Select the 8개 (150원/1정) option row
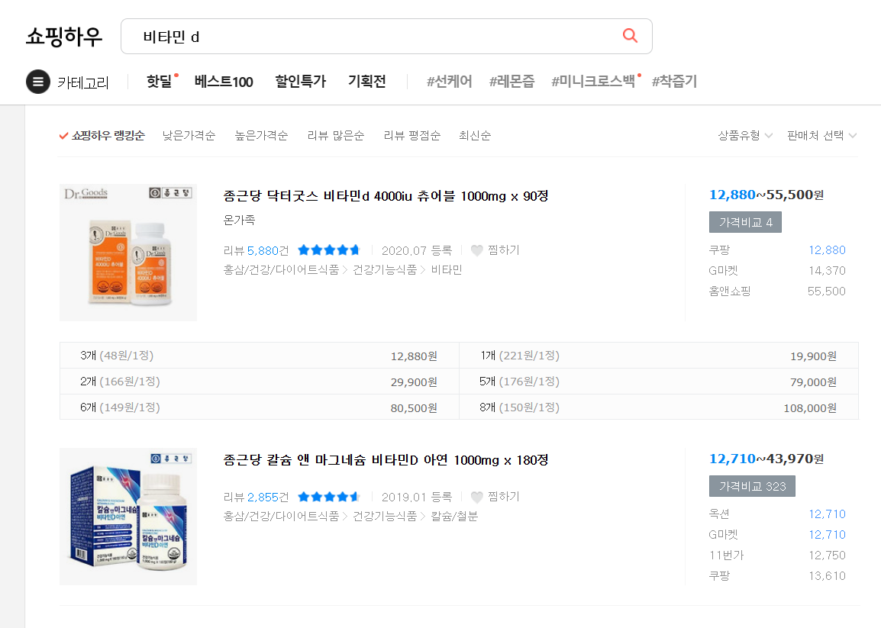The height and width of the screenshot is (628, 881). 659,407
